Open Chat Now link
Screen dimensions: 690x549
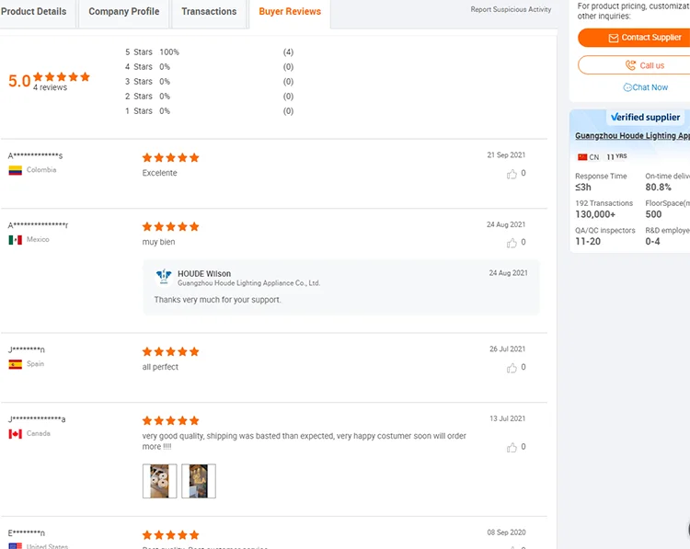click(645, 87)
